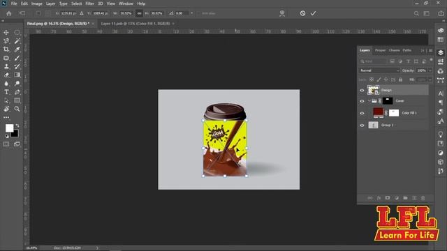
Task: Toggle lock all for layer
Action: click(x=400, y=79)
